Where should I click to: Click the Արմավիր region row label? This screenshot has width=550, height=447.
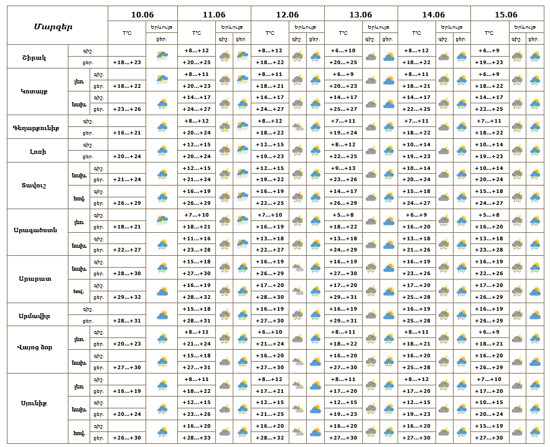(34, 316)
